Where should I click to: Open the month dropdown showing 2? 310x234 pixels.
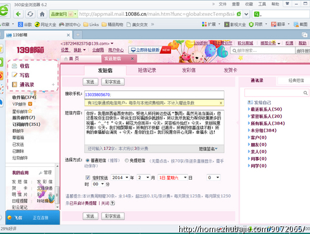143,178
